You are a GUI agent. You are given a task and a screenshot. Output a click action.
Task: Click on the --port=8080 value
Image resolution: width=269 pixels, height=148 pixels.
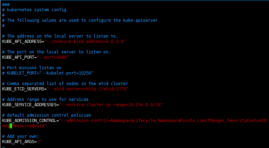[x=53, y=57]
